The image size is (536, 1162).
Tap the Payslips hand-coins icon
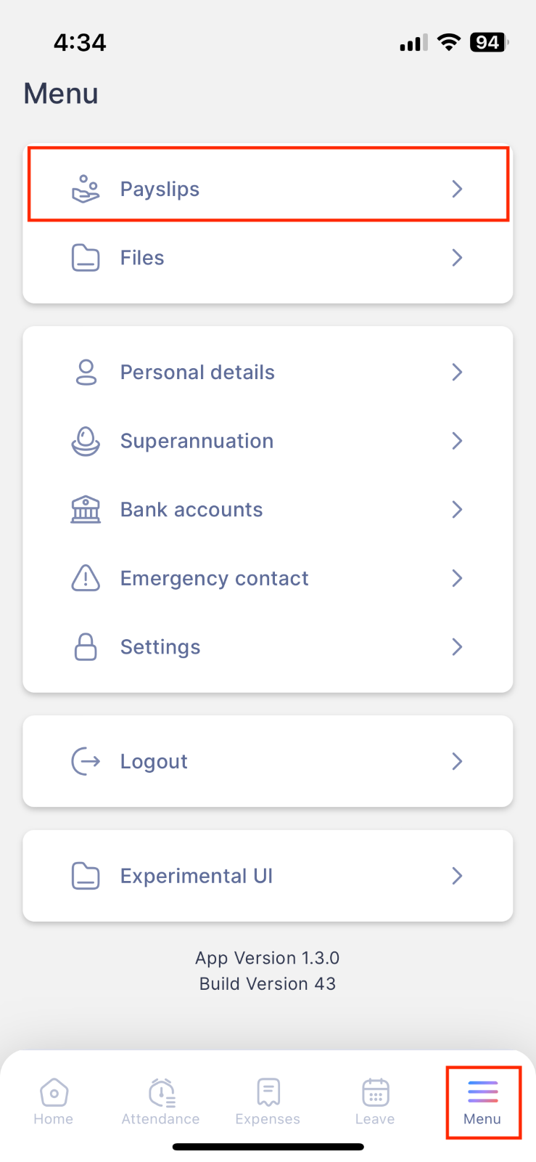(x=86, y=189)
